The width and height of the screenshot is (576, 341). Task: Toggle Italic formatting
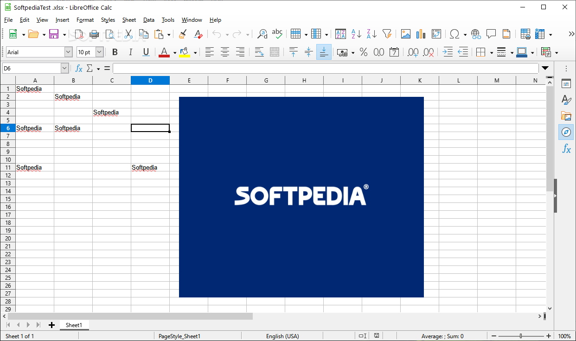[x=130, y=52]
